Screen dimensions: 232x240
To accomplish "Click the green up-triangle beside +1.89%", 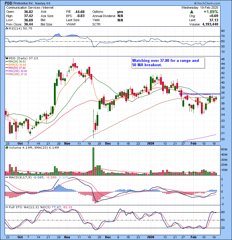I will pos(191,12).
